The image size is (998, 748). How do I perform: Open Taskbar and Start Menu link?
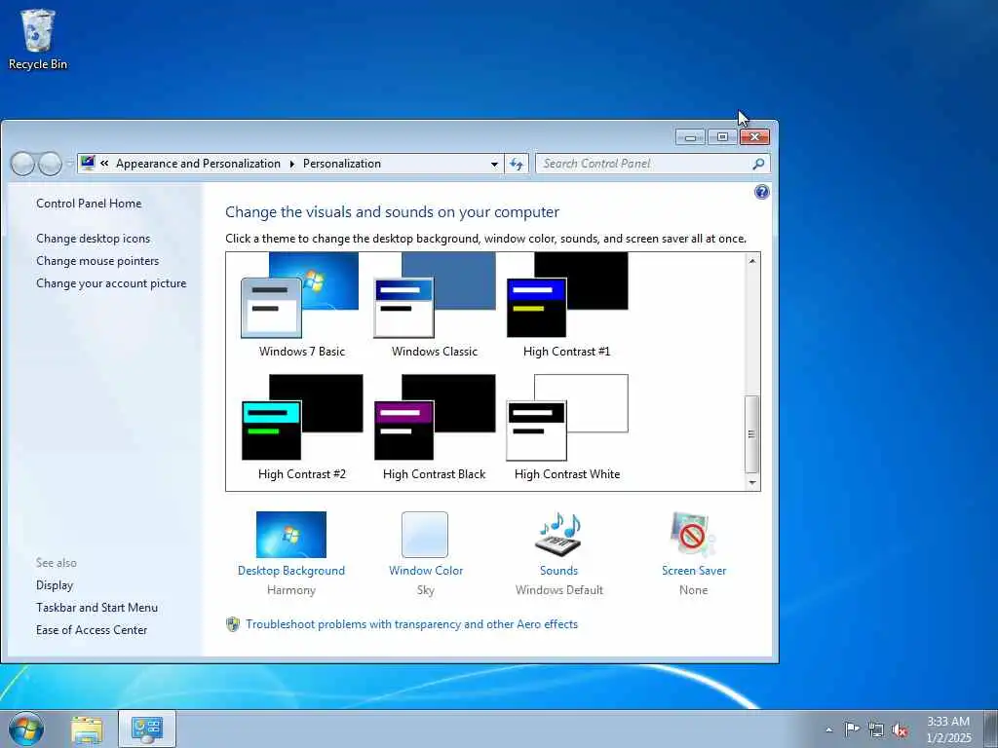click(96, 608)
